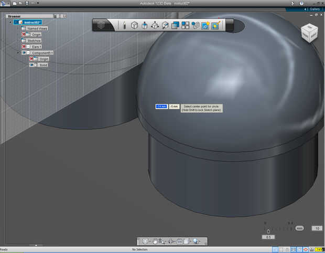This screenshot has height=253, width=325.
Task: Click the No Selection status text
Action: 140,249
